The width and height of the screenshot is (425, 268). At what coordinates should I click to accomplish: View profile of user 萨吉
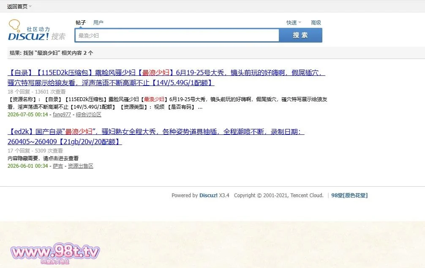(x=58, y=166)
